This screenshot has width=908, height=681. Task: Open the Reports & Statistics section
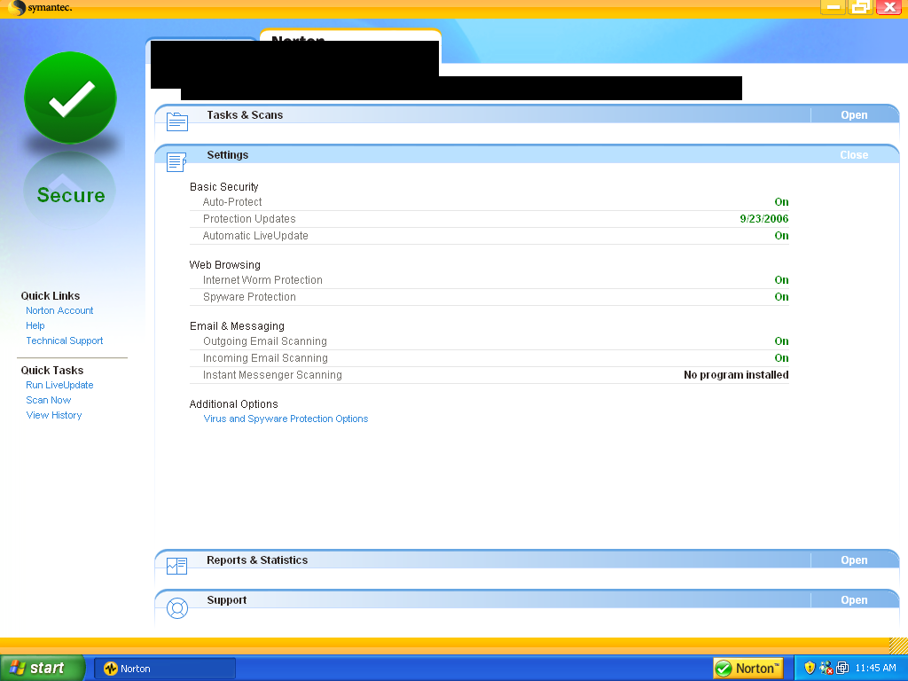[854, 560]
